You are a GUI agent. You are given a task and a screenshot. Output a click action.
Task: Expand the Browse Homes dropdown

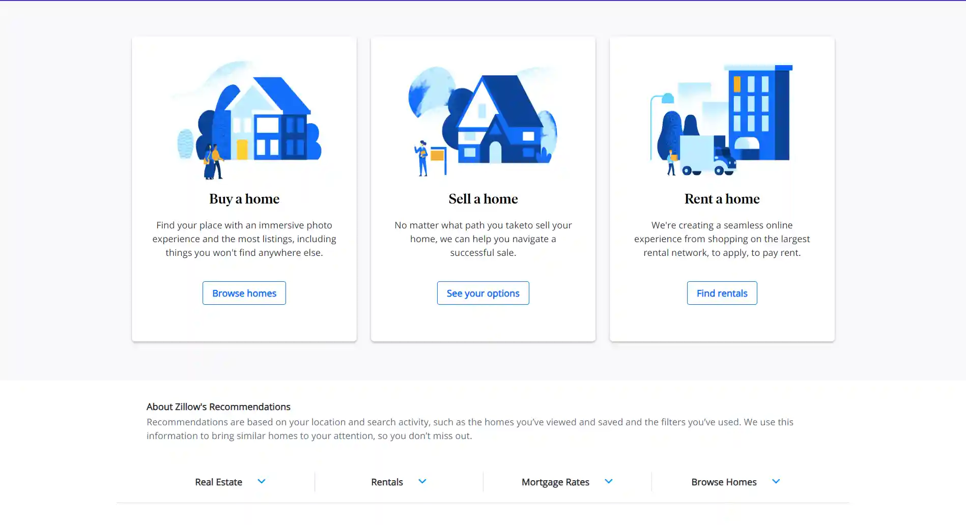point(776,481)
